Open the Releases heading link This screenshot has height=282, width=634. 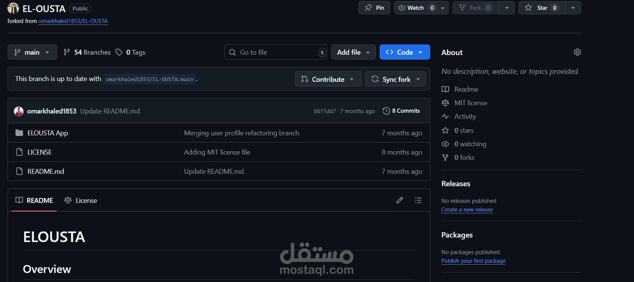(x=456, y=184)
